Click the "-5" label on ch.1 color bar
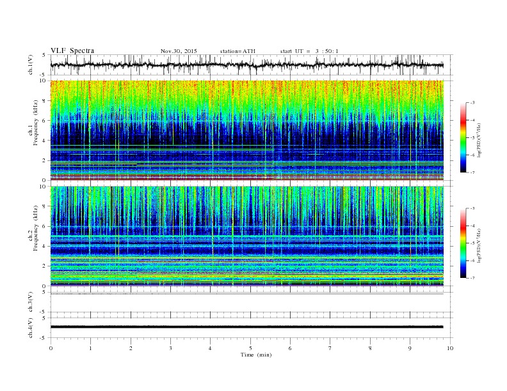Image resolution: width=507 pixels, height=391 pixels. [x=472, y=138]
